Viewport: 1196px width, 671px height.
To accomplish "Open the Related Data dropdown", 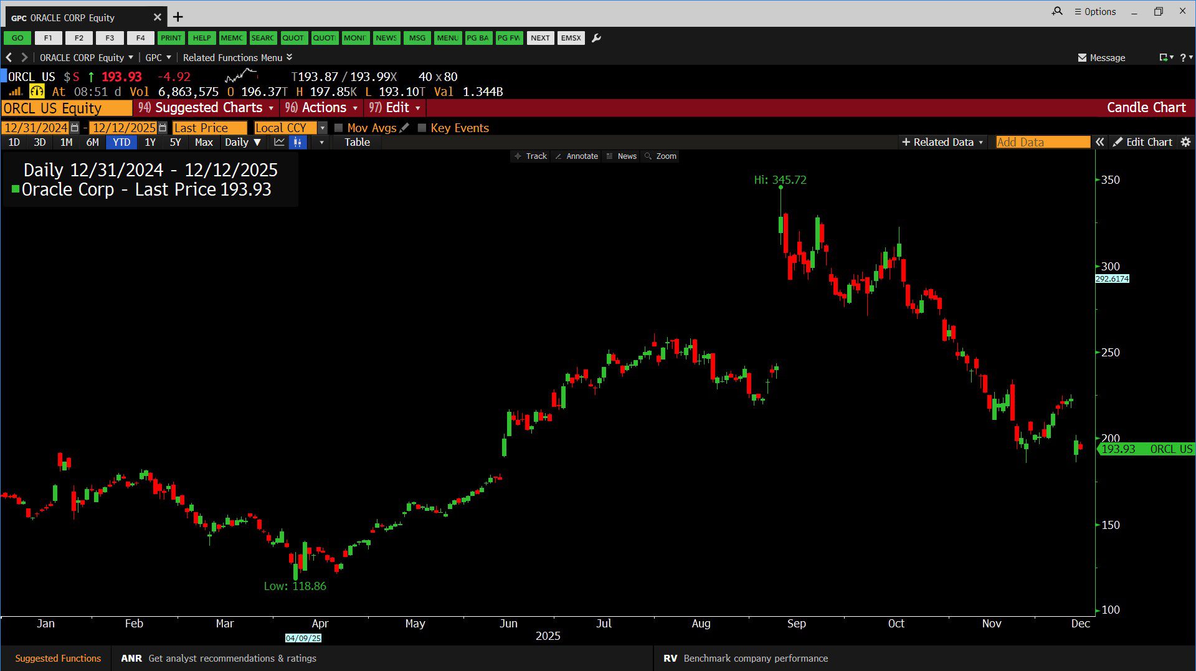I will tap(942, 142).
